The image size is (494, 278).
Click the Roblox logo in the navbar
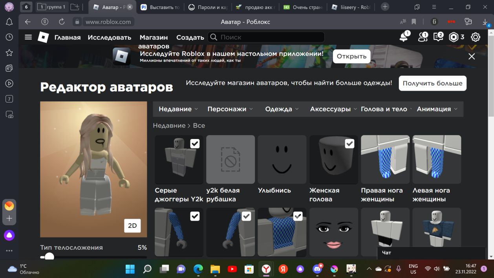click(x=43, y=37)
